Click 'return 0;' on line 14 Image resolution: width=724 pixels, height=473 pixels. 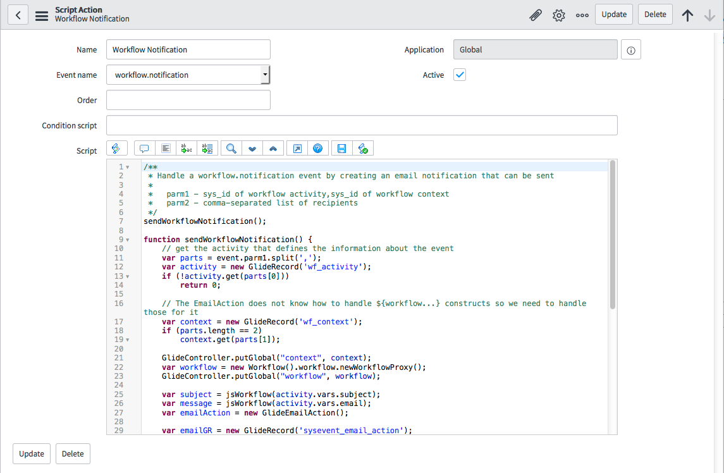pos(200,285)
